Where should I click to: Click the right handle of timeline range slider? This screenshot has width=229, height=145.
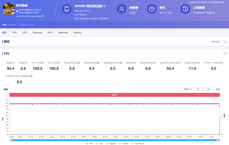coord(218,140)
